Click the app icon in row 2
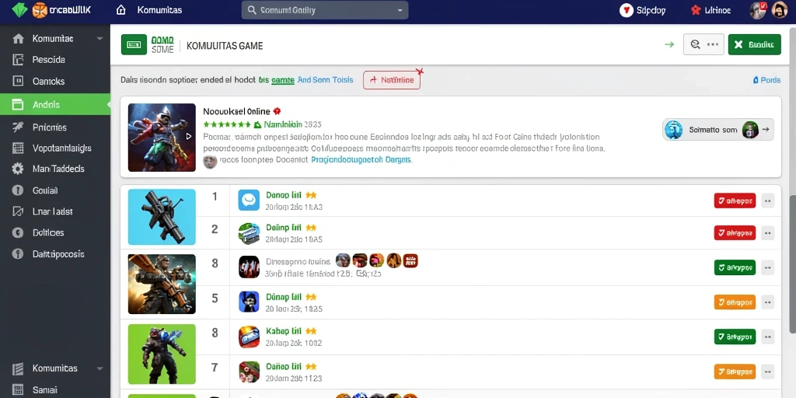 249,233
